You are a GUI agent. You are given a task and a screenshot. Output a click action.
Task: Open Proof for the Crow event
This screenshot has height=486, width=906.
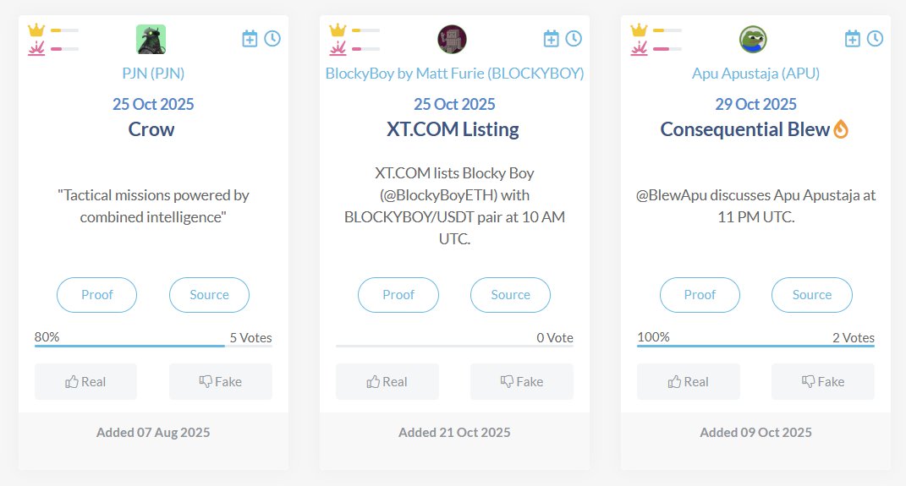pos(96,295)
